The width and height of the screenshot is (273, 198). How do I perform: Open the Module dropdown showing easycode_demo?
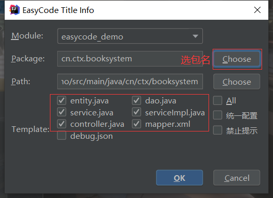click(x=130, y=36)
